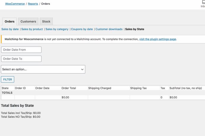
Task: Open the Sales by date report
Action: (10, 29)
